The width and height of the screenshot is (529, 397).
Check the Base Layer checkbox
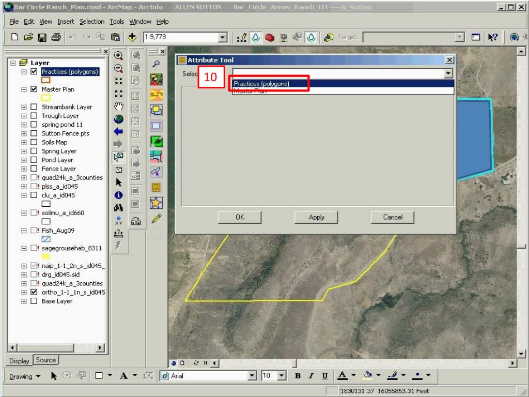pos(34,301)
